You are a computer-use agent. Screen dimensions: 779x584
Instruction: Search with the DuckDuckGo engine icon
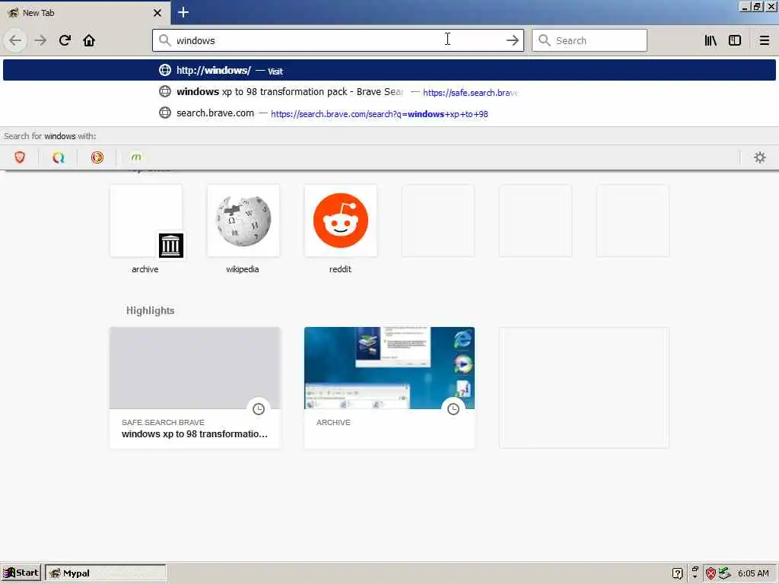click(97, 157)
